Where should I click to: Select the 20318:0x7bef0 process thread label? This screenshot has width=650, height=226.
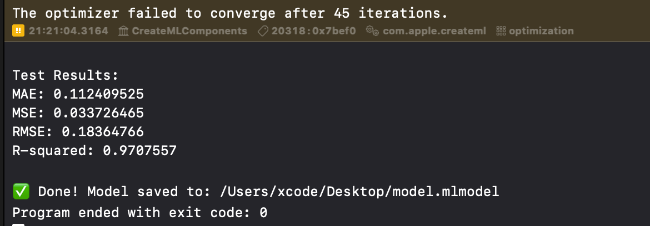click(x=313, y=31)
